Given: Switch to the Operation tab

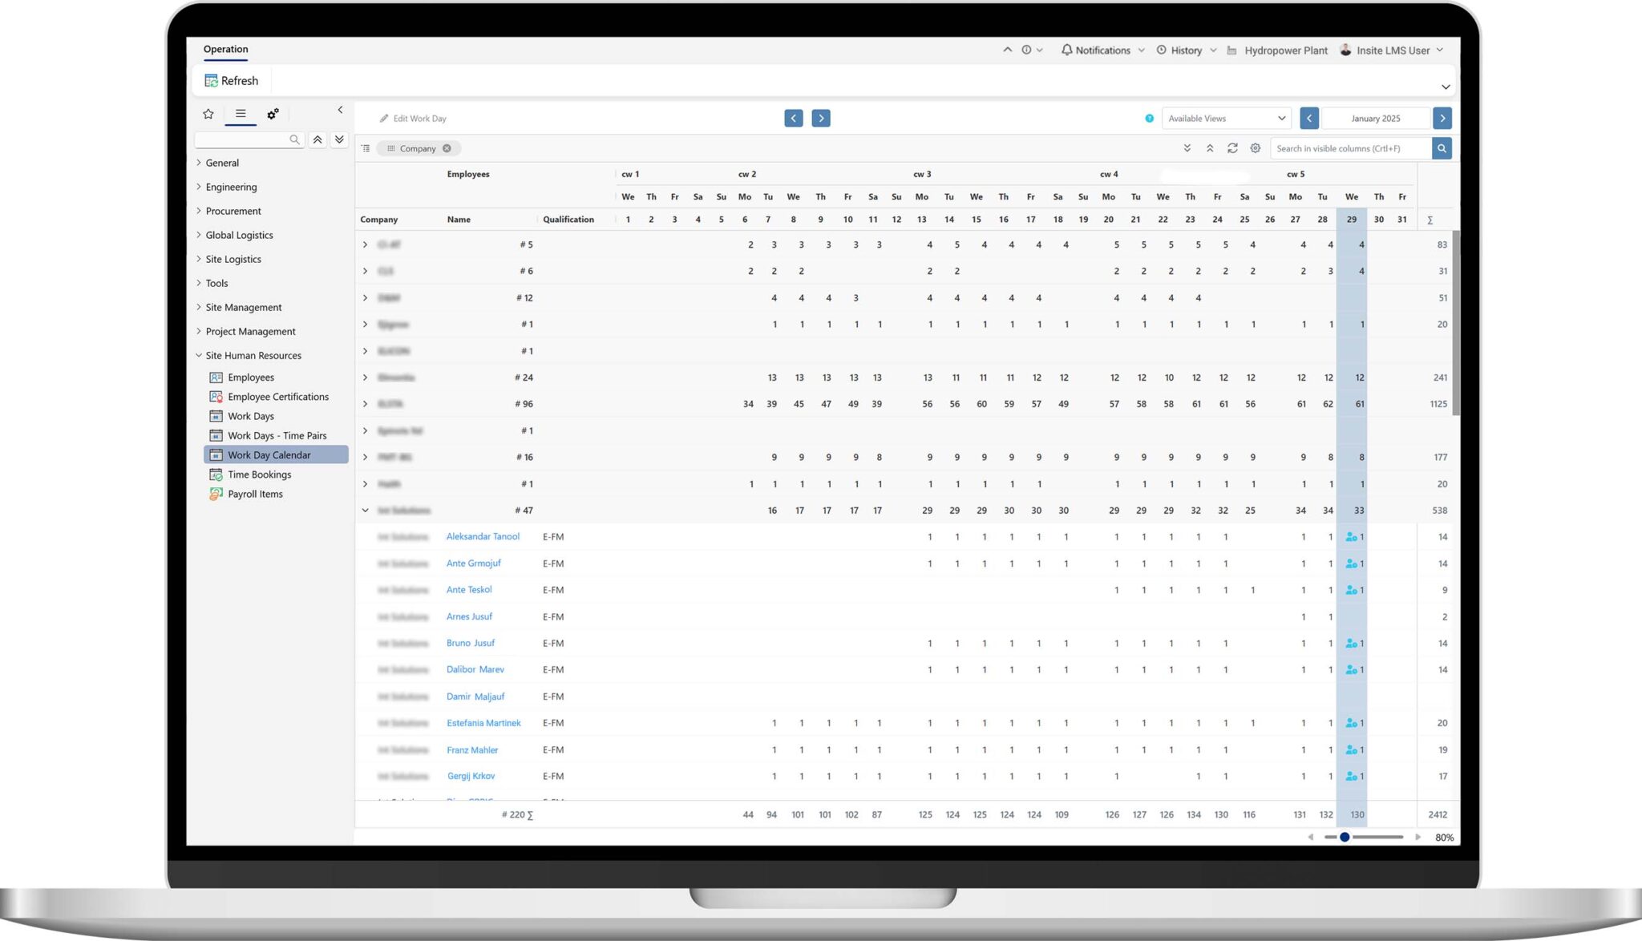Looking at the screenshot, I should tap(225, 49).
